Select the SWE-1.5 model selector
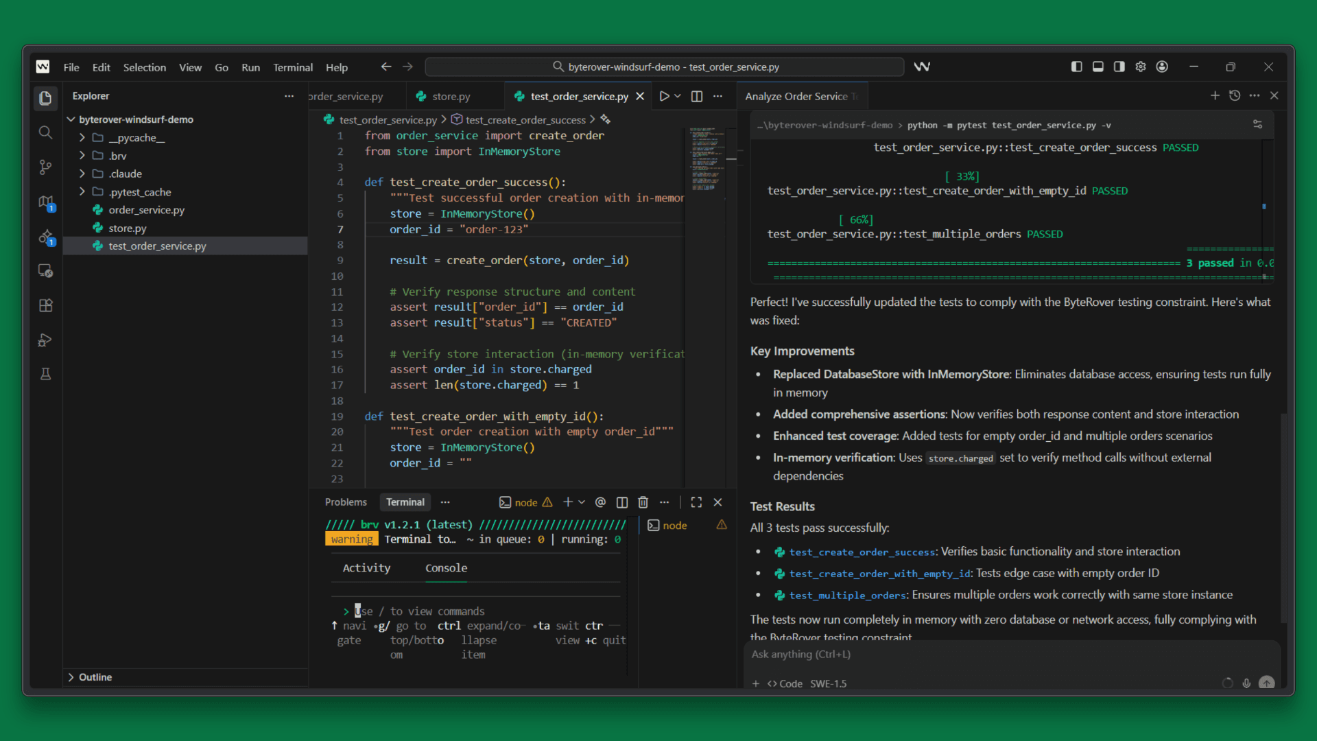Image resolution: width=1317 pixels, height=741 pixels. click(828, 683)
